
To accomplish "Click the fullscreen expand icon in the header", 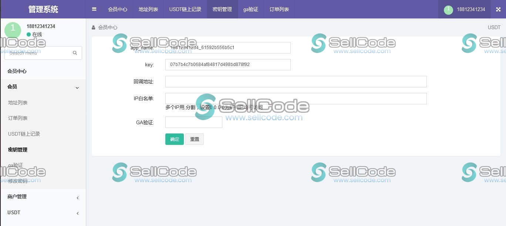I will click(498, 9).
